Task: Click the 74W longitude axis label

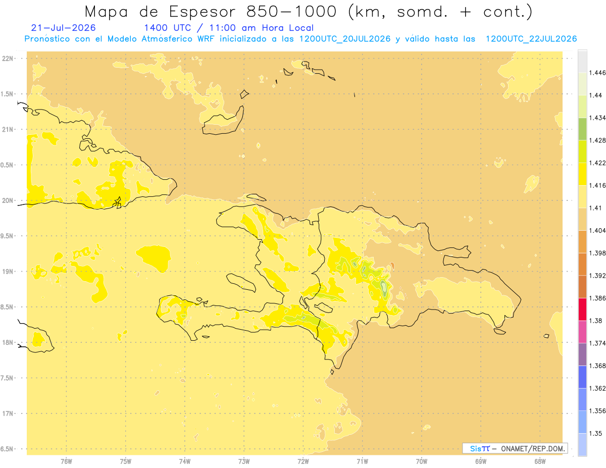Action: pos(185,461)
